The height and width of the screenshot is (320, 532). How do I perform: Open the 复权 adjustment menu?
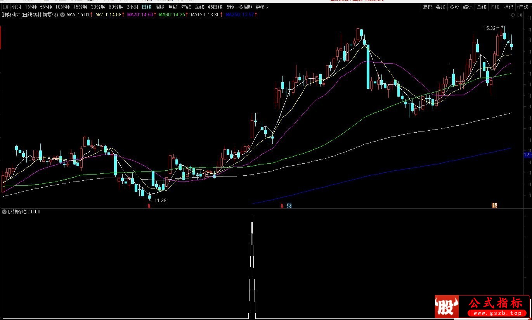tap(427, 7)
